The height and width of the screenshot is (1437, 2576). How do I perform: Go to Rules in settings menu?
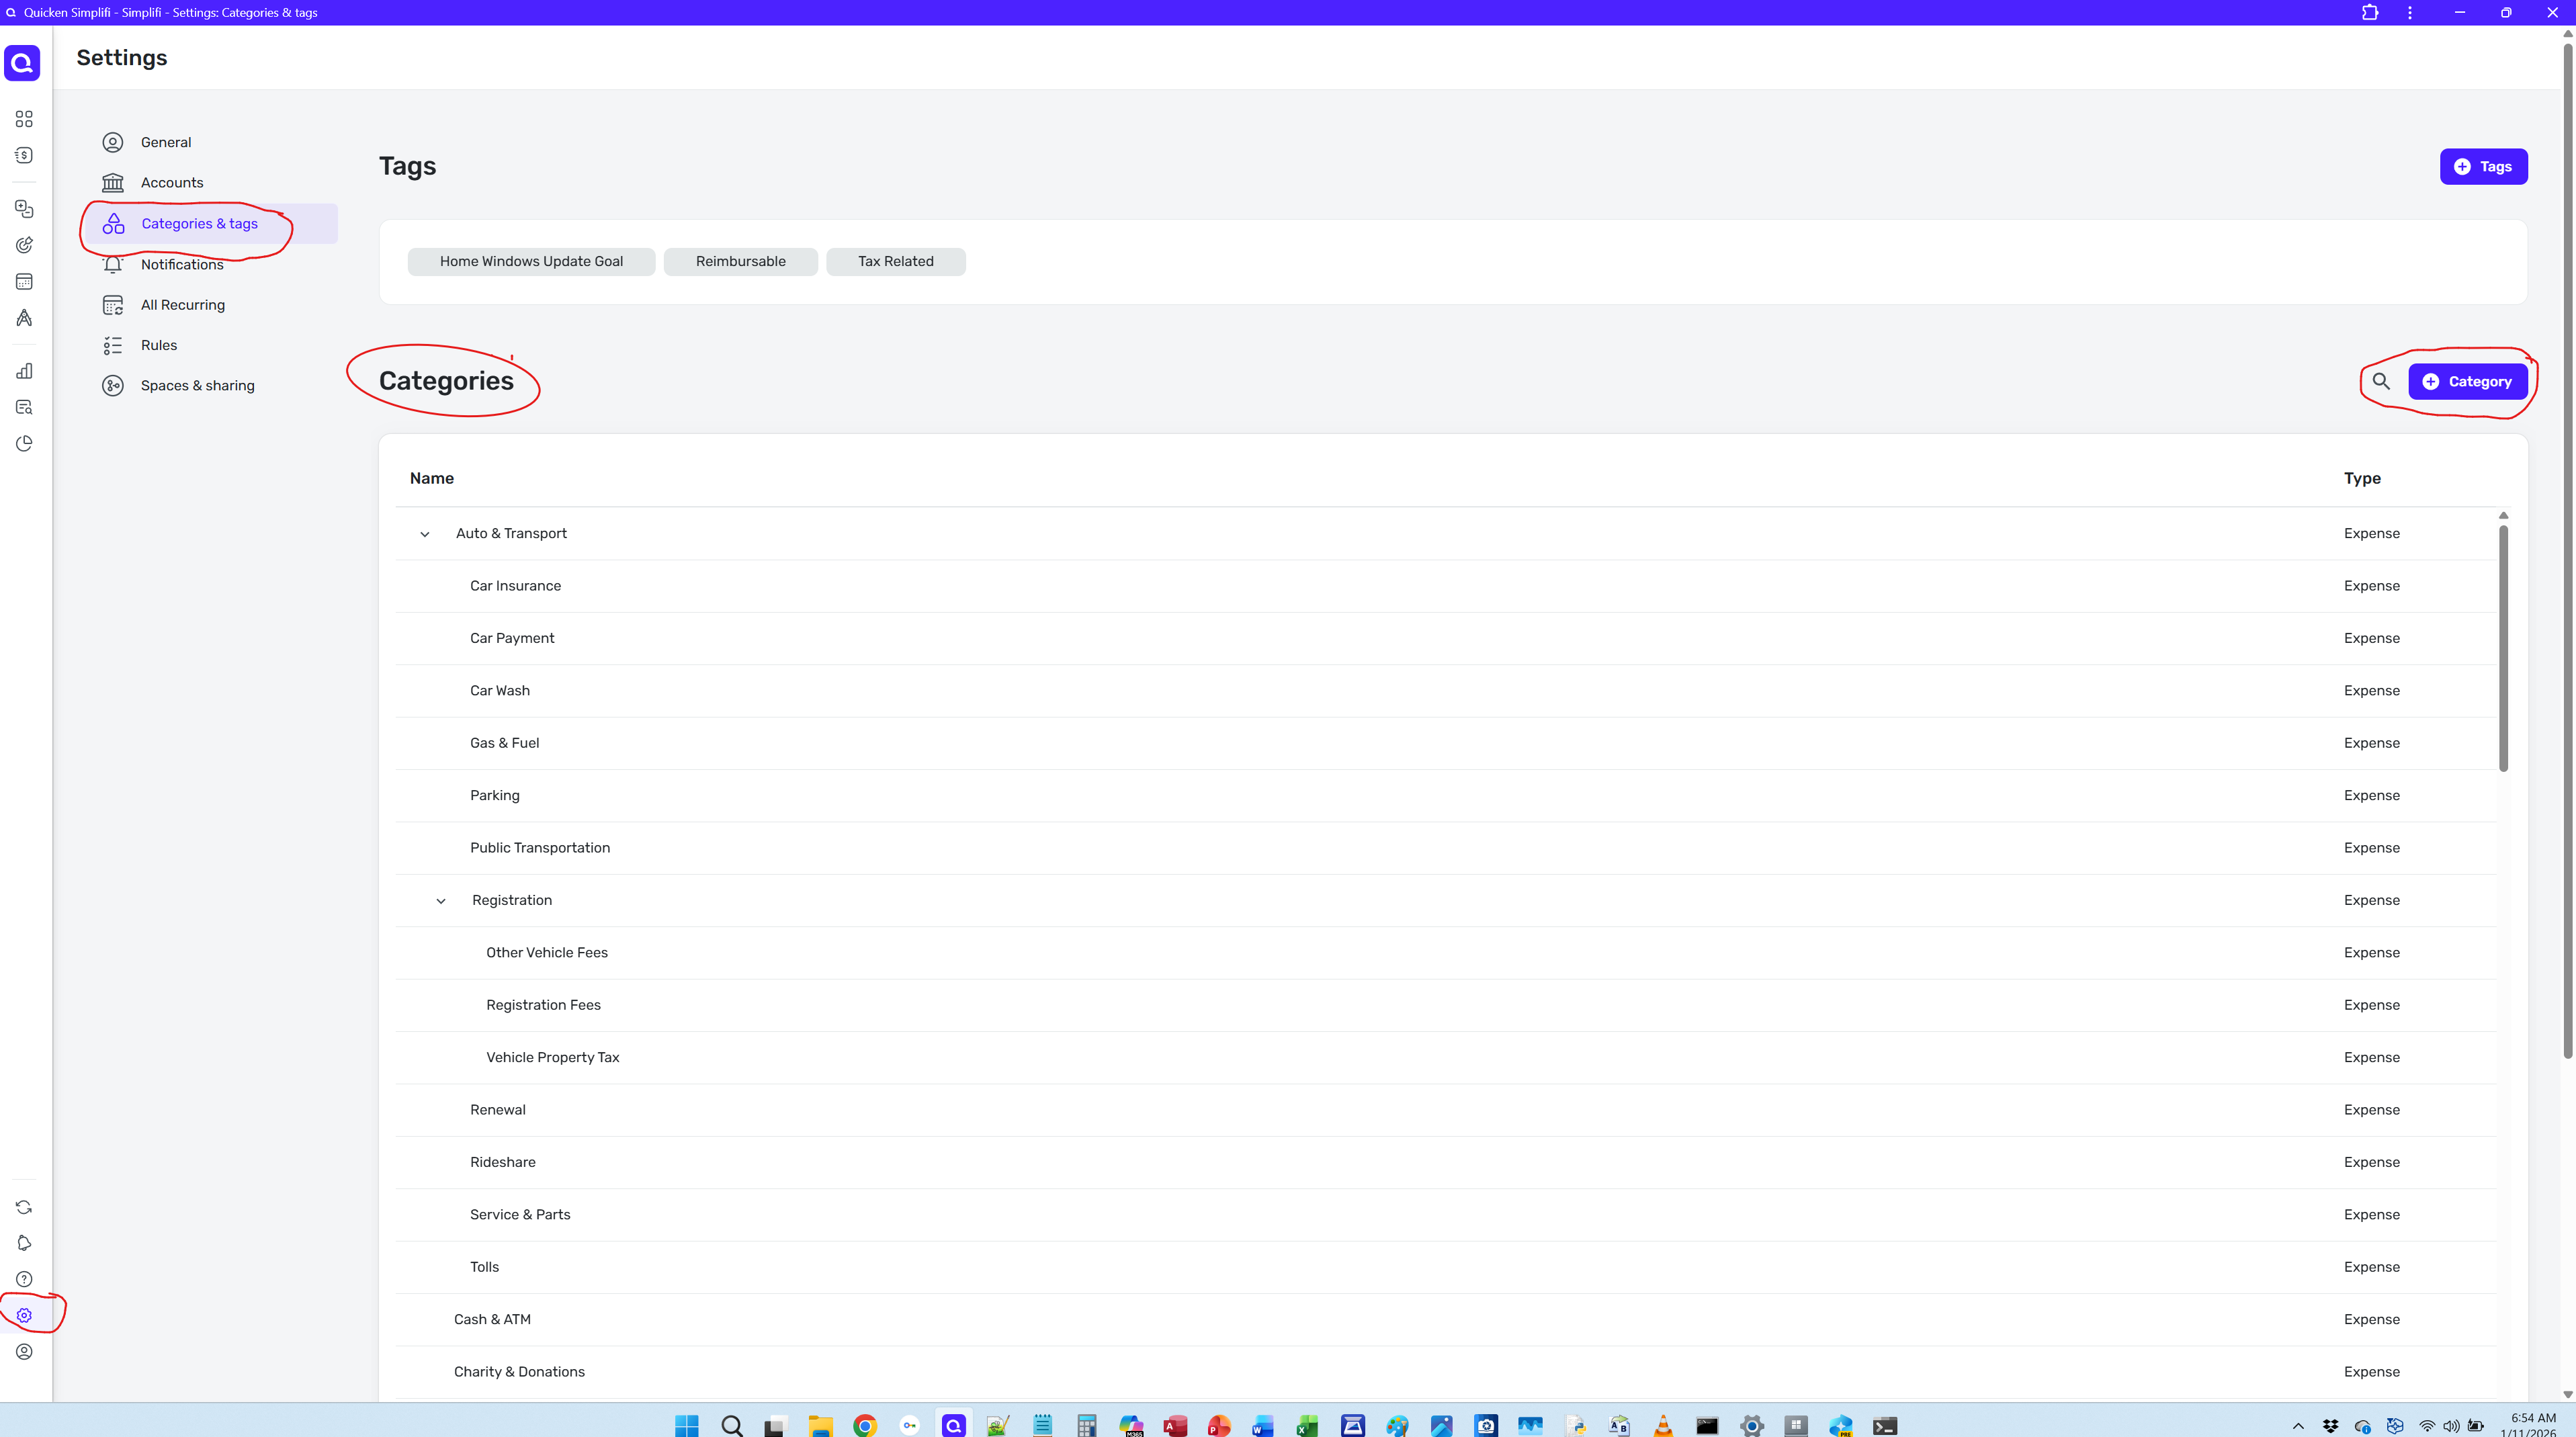coord(158,345)
